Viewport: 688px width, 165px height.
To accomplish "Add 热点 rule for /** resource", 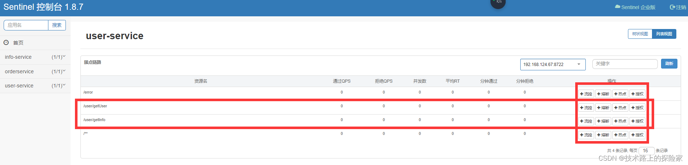I will (x=620, y=135).
